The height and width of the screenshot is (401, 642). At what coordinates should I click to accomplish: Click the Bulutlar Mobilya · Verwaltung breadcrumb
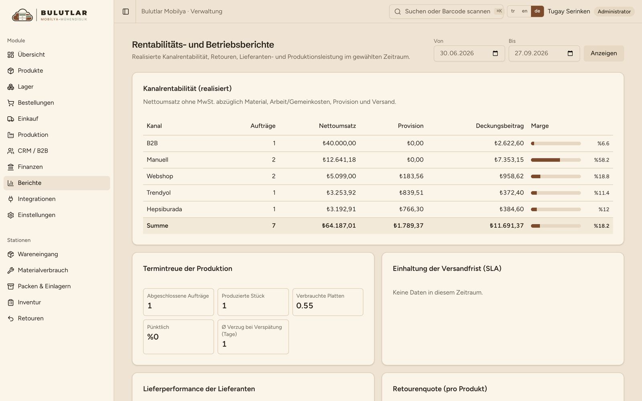[182, 11]
